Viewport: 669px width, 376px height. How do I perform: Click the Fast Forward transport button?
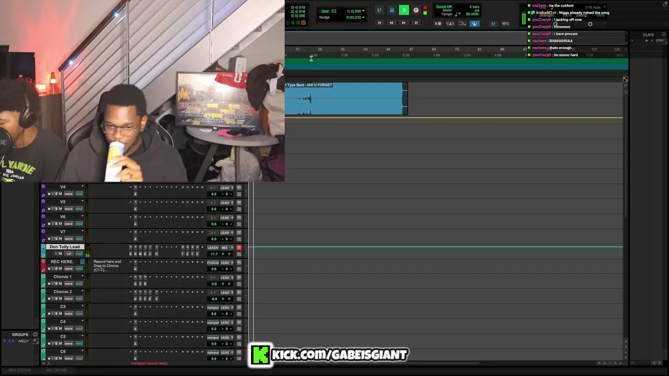point(403,23)
